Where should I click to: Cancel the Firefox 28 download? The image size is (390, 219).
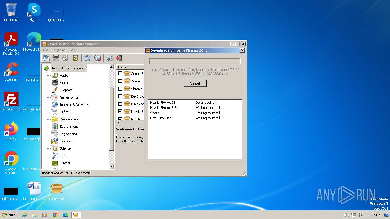tap(195, 83)
